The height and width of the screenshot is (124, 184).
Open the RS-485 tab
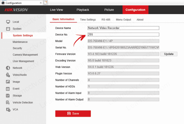pos(106,19)
